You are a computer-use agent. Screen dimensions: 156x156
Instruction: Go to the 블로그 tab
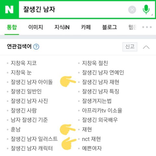pyautogui.click(x=110, y=27)
